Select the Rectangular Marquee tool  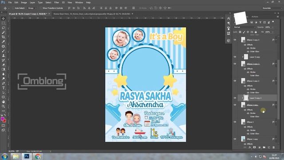click(3, 23)
